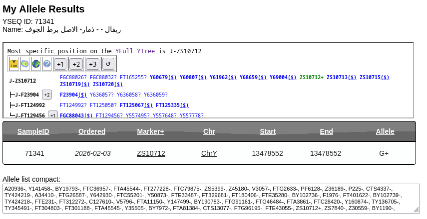The width and height of the screenshot is (427, 219).
Task: Click the green ZS10712+ marker
Action: pyautogui.click(x=312, y=77)
